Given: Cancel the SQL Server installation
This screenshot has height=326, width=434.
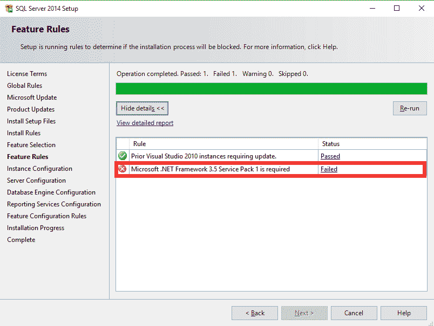Looking at the screenshot, I should 354,313.
